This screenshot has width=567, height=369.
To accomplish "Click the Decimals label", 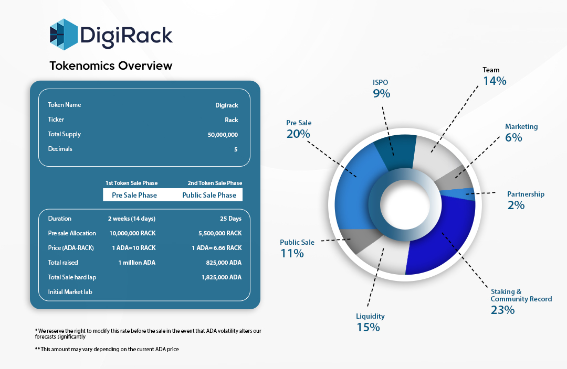I will coord(60,149).
